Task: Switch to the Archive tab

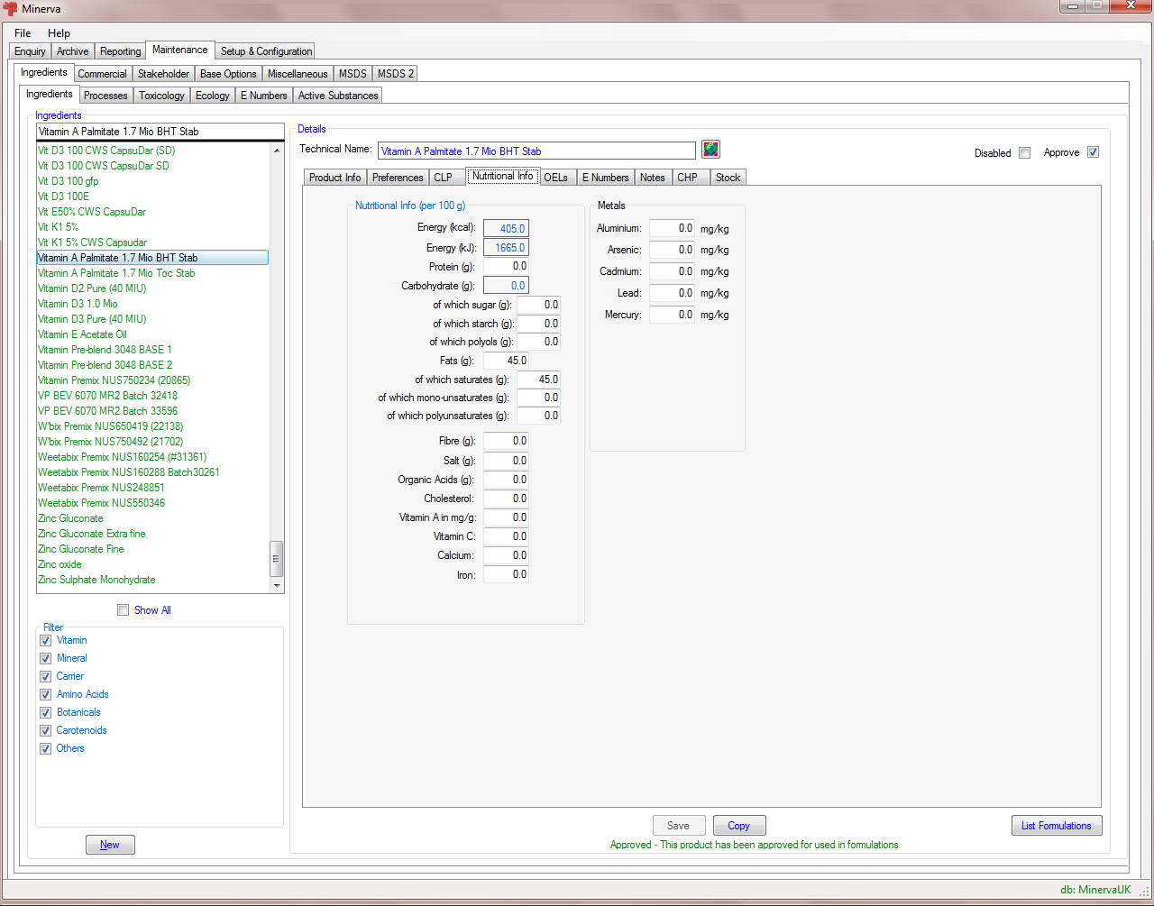Action: [72, 51]
